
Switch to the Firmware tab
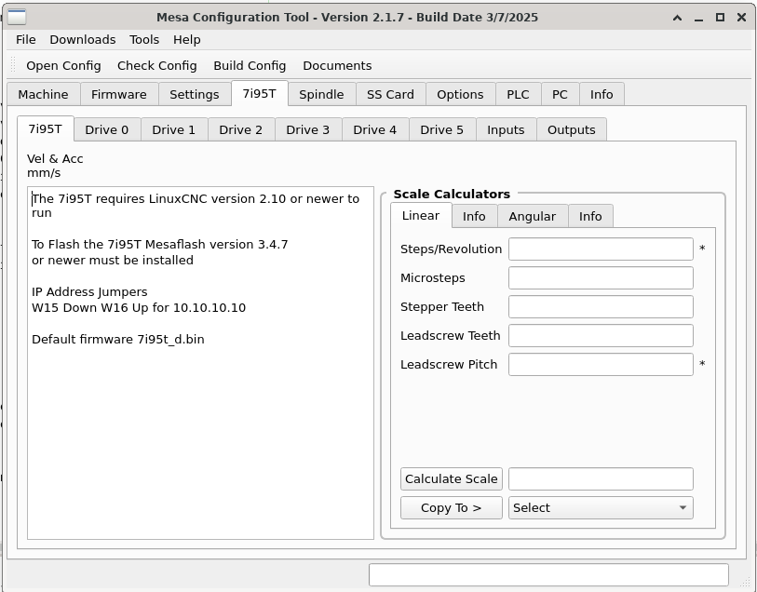coord(119,94)
